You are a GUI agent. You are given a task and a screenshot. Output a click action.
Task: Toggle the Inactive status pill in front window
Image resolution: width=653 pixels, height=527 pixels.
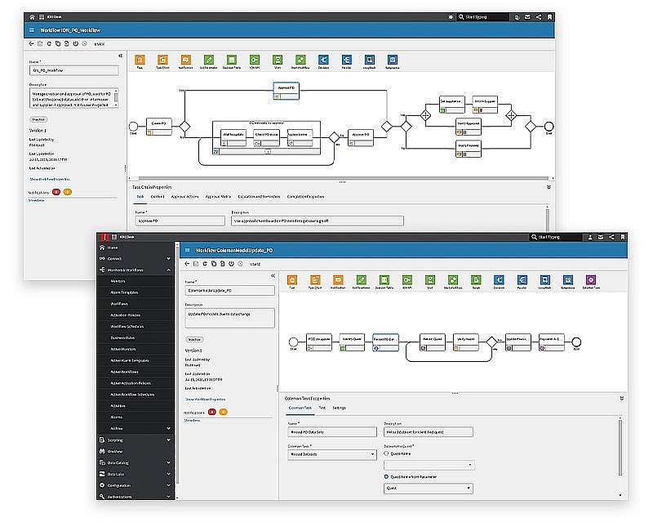pyautogui.click(x=195, y=338)
